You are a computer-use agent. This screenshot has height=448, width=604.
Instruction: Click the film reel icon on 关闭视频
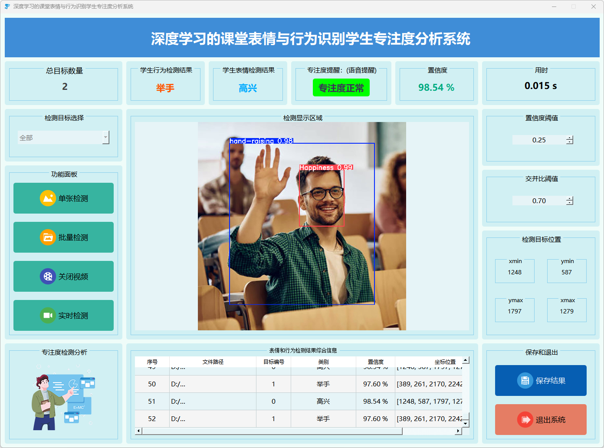tap(48, 277)
